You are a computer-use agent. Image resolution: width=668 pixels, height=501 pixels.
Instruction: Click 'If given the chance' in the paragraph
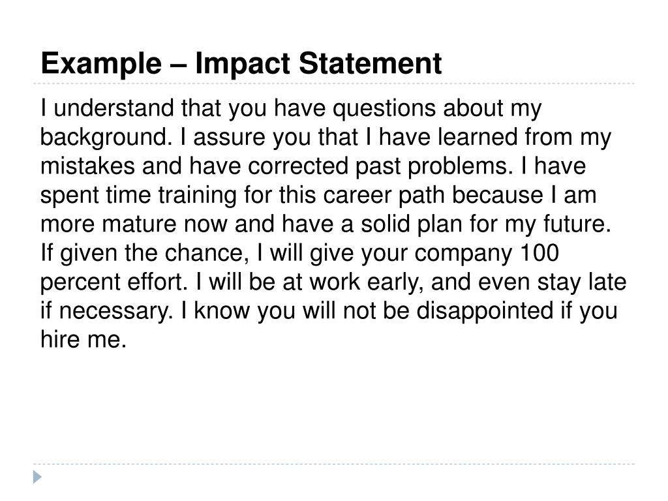point(142,253)
